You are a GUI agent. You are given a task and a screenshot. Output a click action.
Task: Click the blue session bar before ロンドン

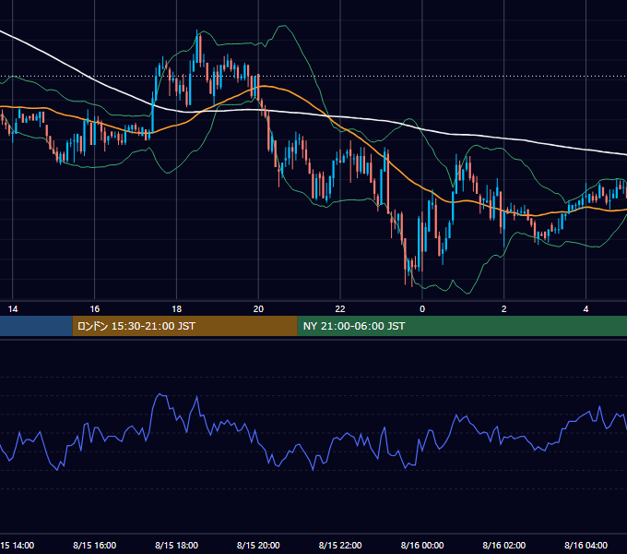(36, 326)
